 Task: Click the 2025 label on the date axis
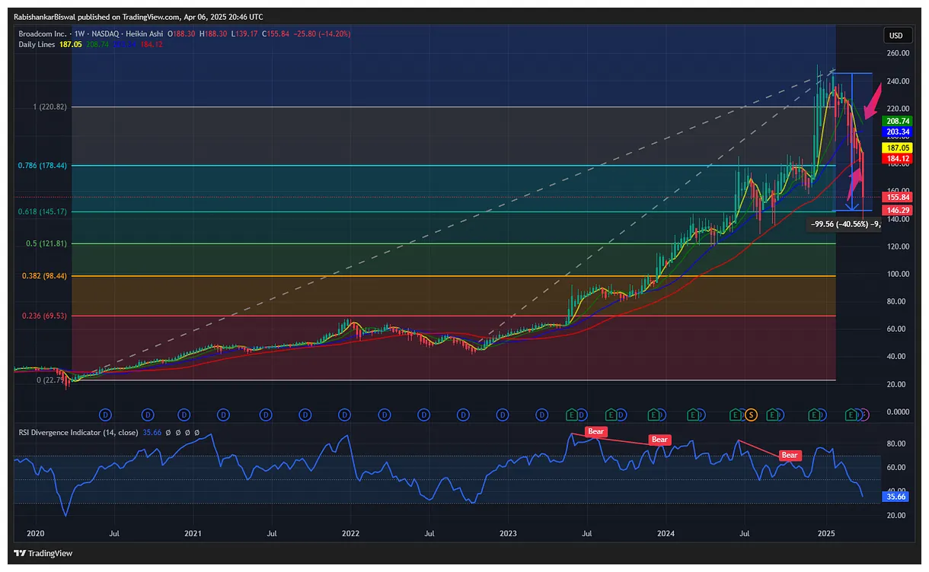[826, 533]
